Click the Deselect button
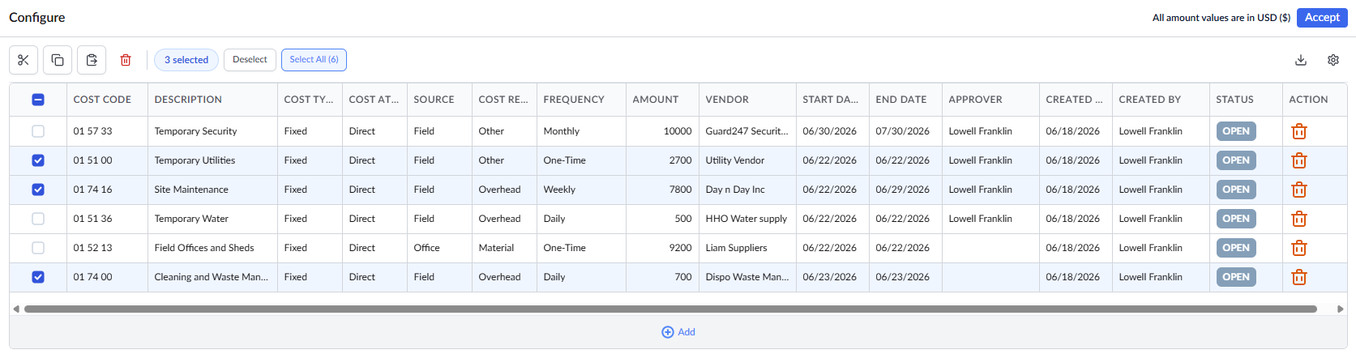This screenshot has width=1356, height=354. 250,60
